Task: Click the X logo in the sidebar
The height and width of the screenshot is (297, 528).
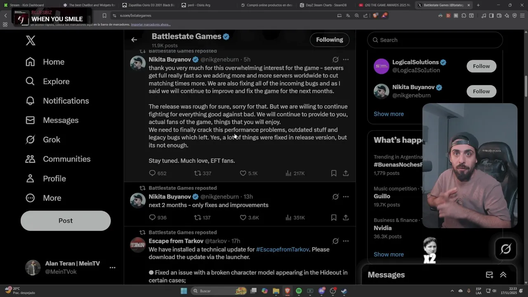Action: tap(31, 40)
